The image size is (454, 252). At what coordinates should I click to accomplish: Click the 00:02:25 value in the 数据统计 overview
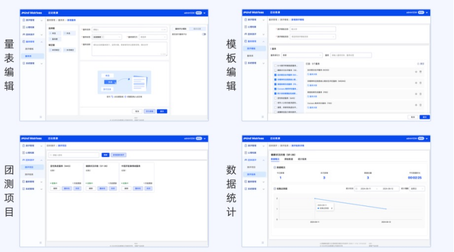415,178
